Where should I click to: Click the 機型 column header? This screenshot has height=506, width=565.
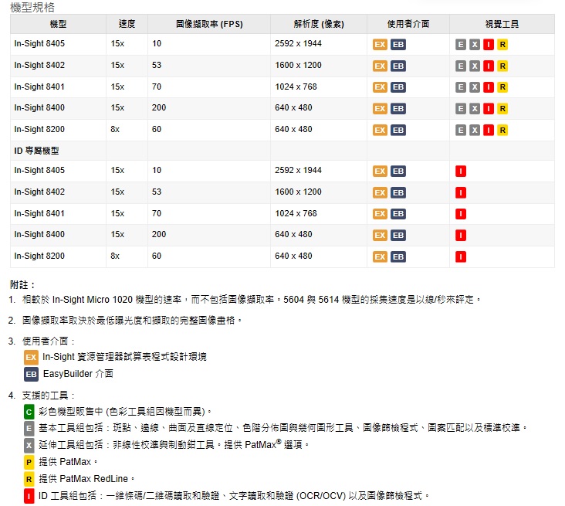coord(58,24)
